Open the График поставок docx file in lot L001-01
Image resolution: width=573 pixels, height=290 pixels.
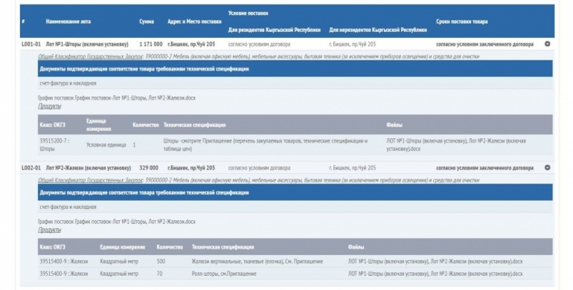tap(135, 98)
